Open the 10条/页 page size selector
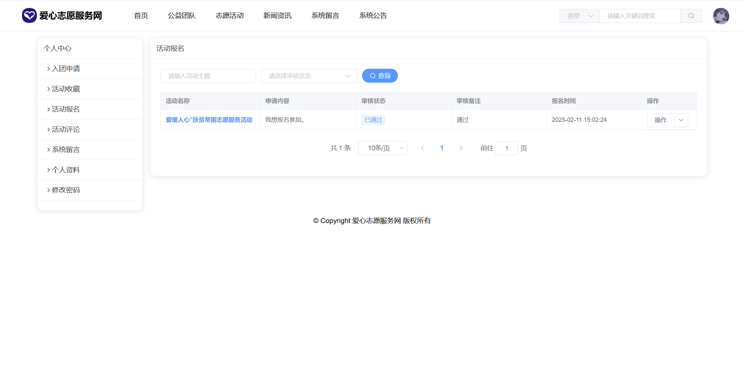 click(383, 148)
